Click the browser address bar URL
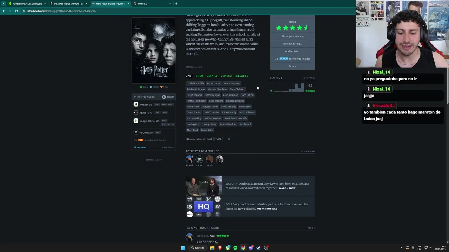The image size is (449, 252). [x=62, y=11]
